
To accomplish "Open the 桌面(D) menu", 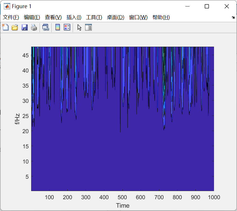I will click(115, 17).
